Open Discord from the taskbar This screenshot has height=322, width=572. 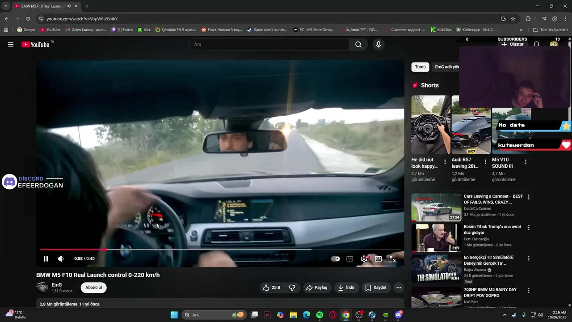point(398,315)
